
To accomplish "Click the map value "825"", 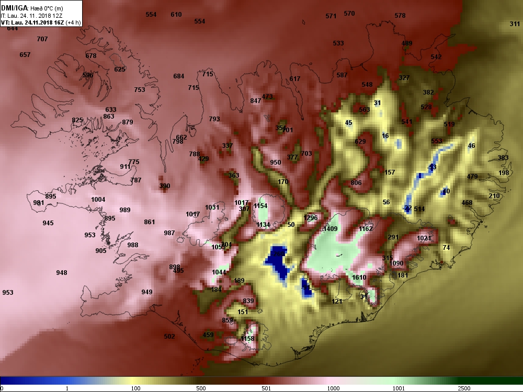I will click(x=77, y=120).
